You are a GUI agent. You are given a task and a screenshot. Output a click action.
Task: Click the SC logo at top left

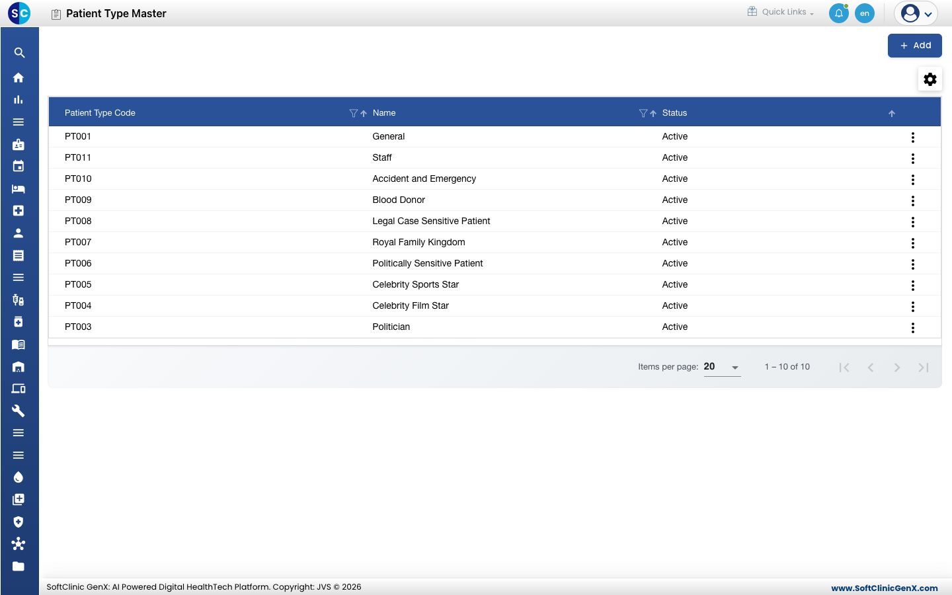(19, 13)
